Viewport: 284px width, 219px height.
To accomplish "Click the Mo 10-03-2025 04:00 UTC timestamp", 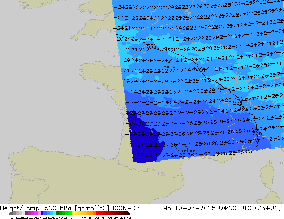I will pyautogui.click(x=207, y=208).
